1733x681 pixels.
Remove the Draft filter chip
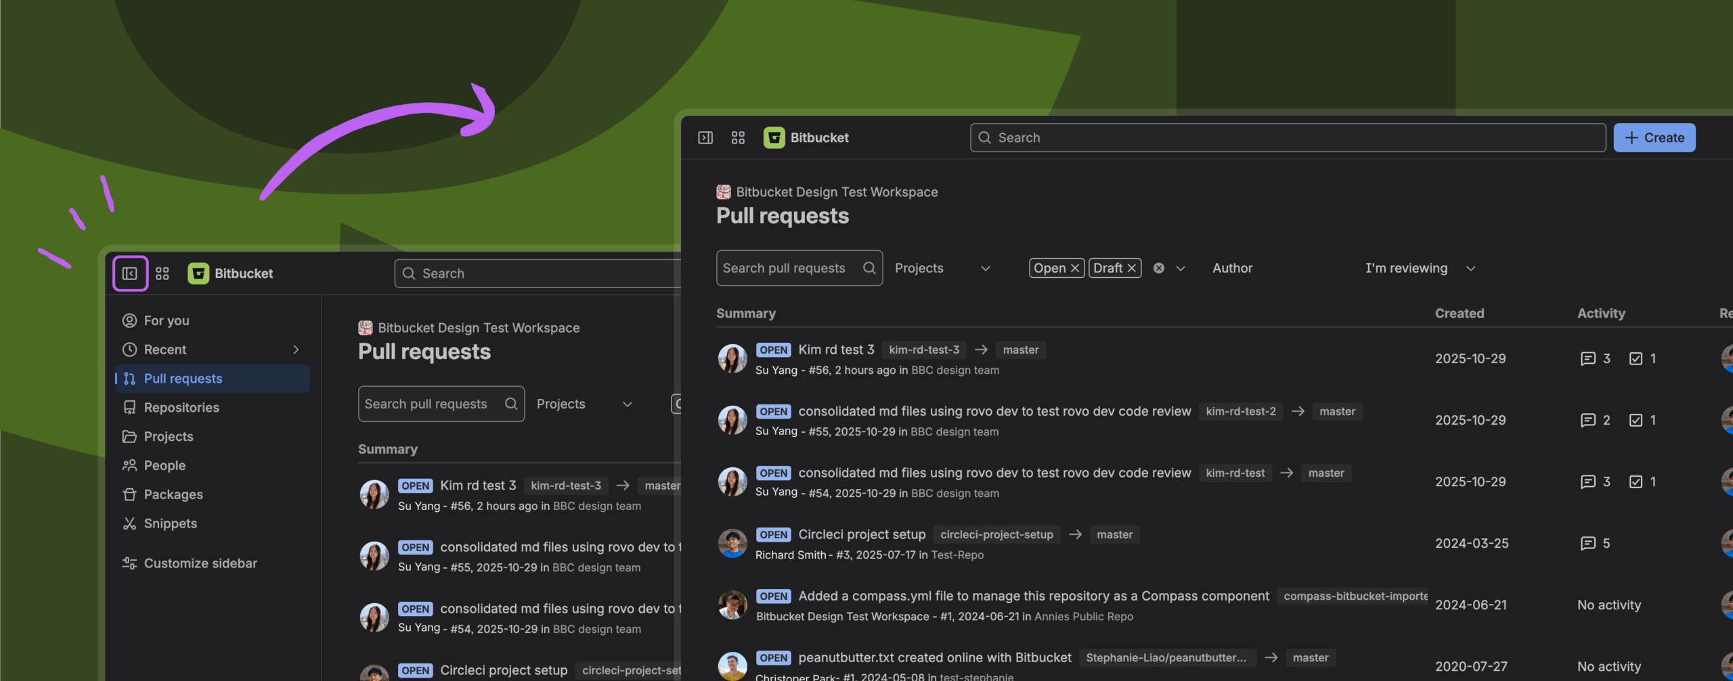[1131, 268]
